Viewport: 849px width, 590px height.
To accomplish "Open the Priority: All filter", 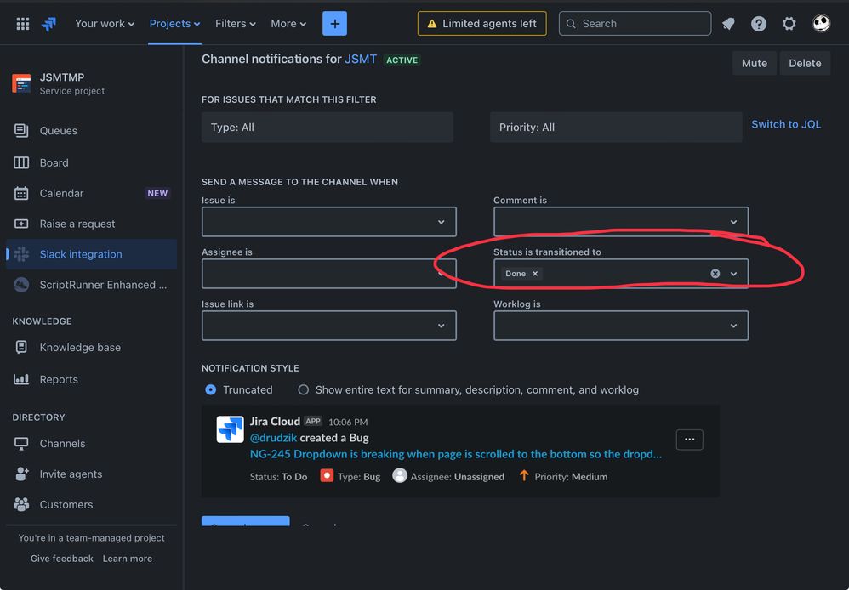I will click(616, 128).
